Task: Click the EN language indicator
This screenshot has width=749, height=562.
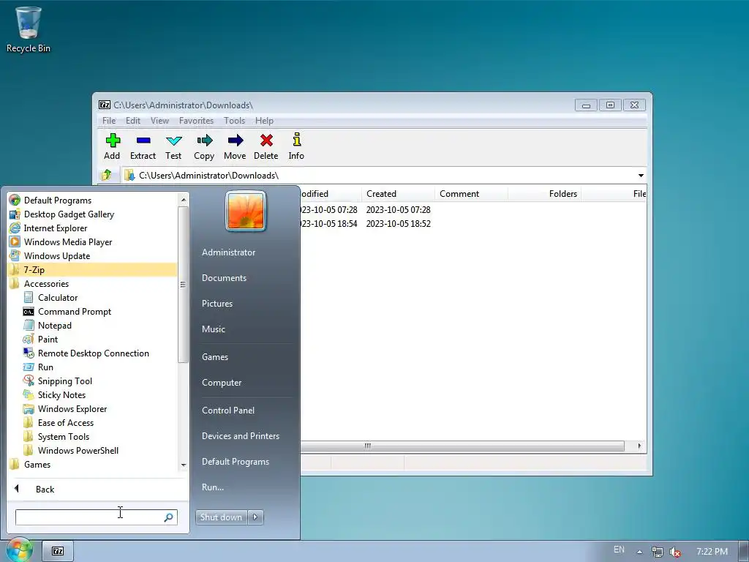Action: tap(619, 550)
